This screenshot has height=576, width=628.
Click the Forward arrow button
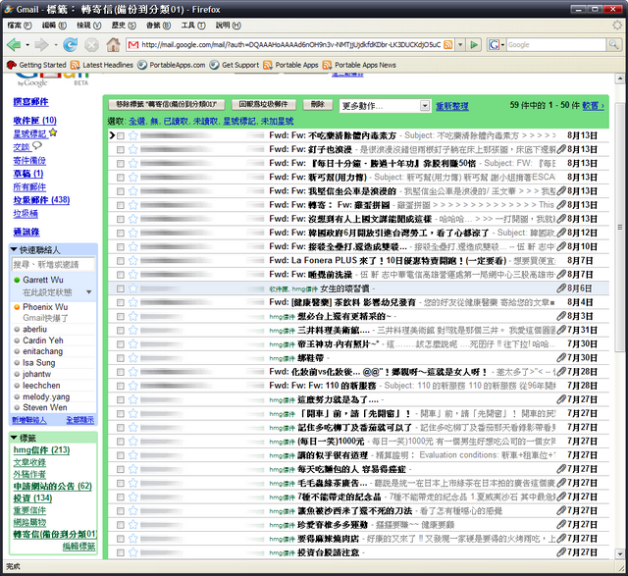point(41,45)
